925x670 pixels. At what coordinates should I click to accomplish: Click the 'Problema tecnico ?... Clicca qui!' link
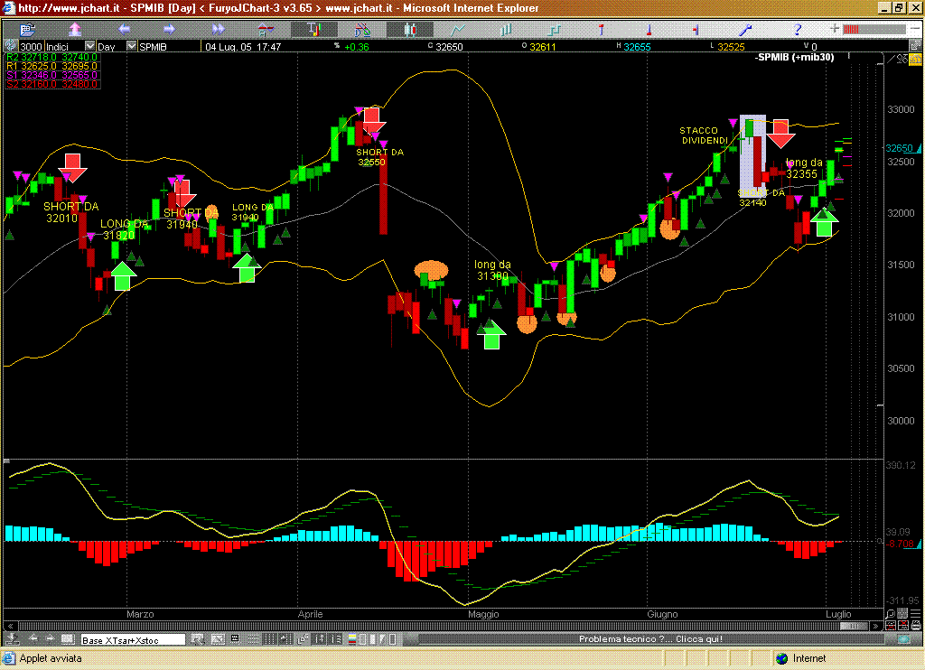point(650,639)
